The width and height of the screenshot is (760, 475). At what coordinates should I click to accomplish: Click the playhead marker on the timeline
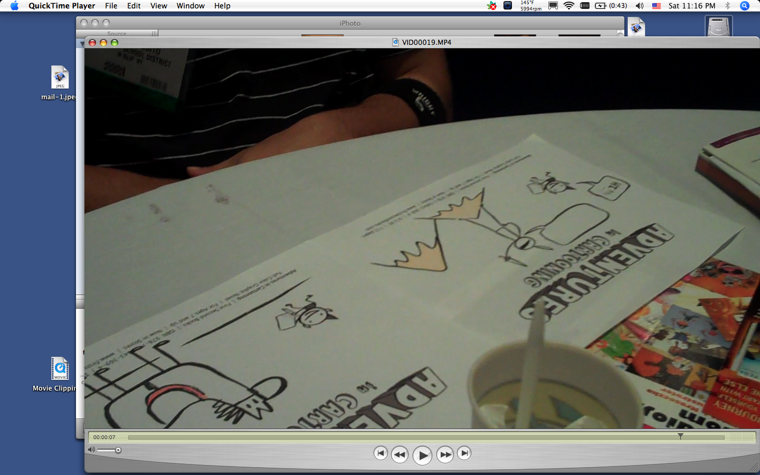coord(680,436)
